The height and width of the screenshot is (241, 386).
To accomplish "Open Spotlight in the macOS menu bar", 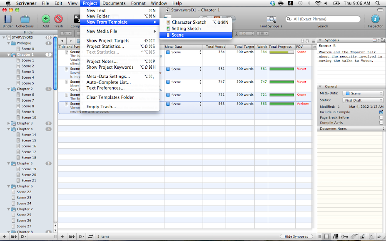I will 377,3.
